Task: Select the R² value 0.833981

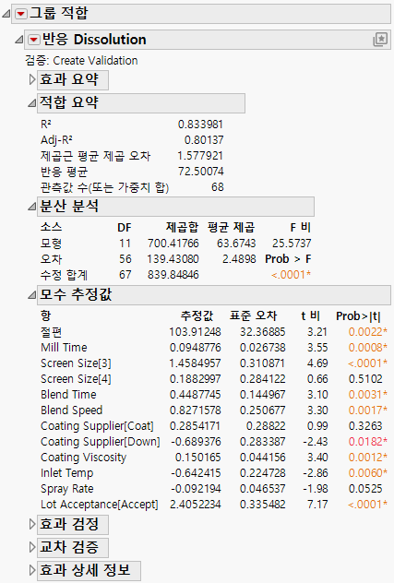Action: [x=200, y=125]
